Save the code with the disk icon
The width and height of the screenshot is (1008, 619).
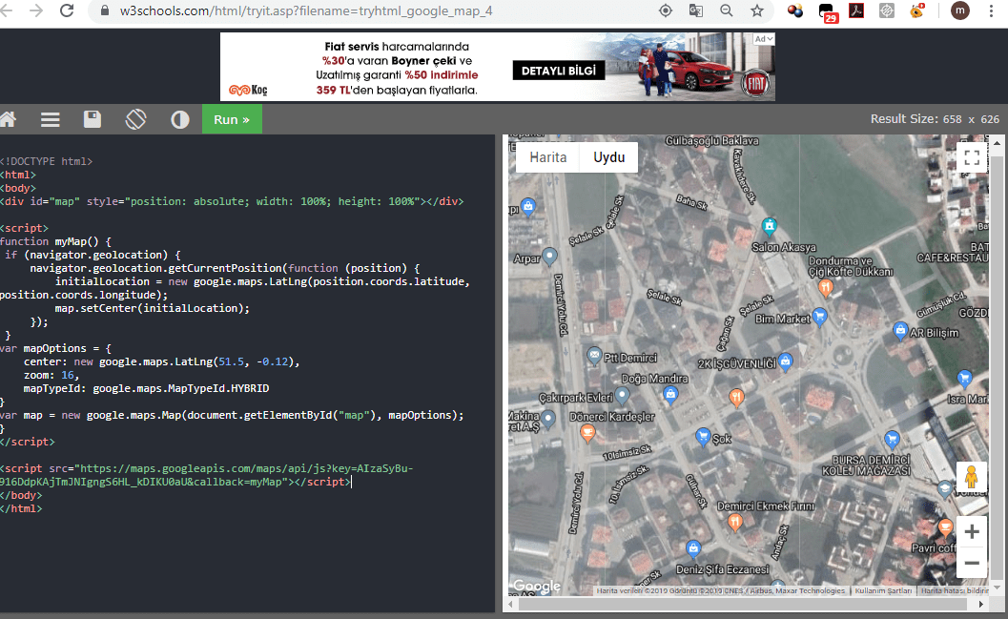coord(93,119)
